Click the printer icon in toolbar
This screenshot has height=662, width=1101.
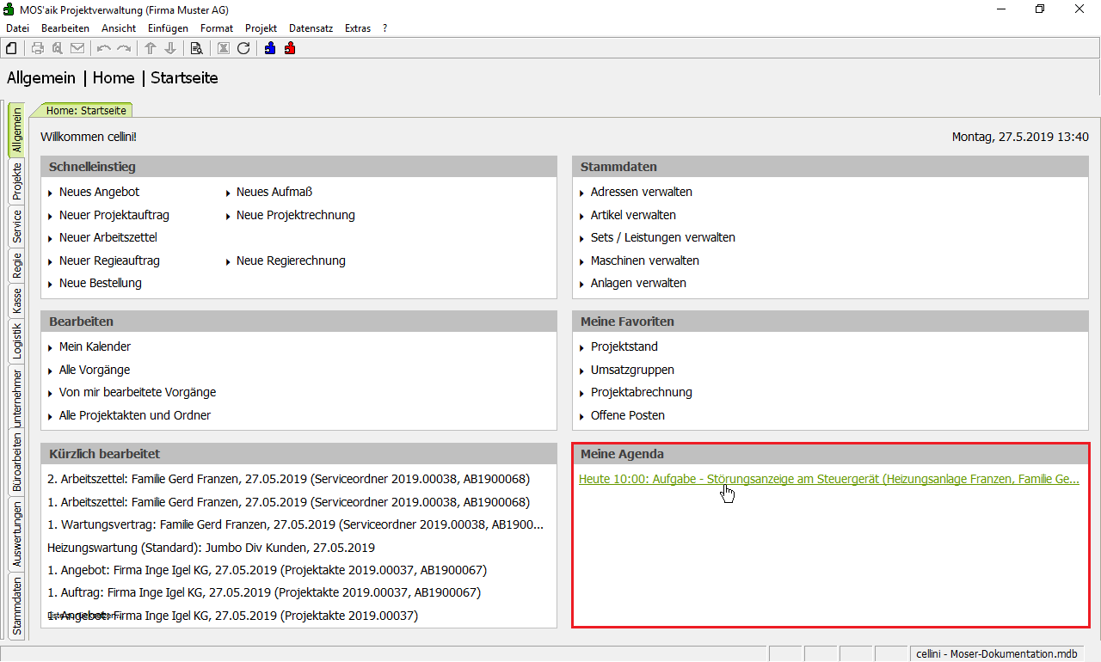(x=38, y=48)
